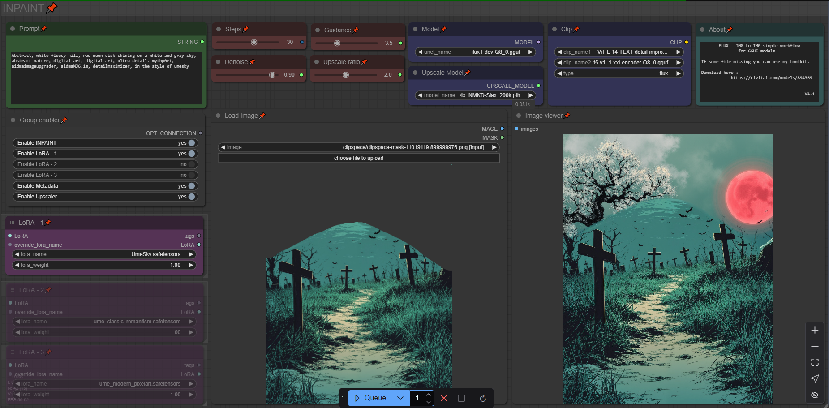This screenshot has width=829, height=408.
Task: Collapse the Prompt node using its title dot
Action: pos(13,29)
